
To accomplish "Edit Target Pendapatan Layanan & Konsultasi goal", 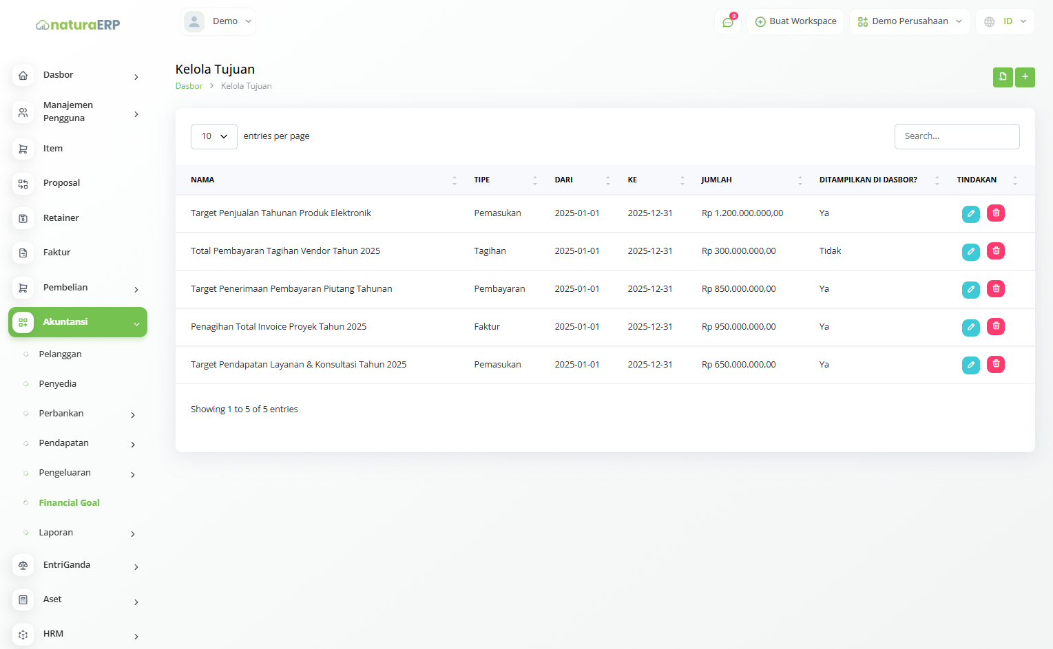I will [970, 365].
